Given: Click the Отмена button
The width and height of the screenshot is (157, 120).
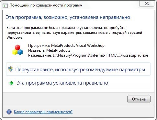Looking at the screenshot, I should pyautogui.click(x=139, y=99).
